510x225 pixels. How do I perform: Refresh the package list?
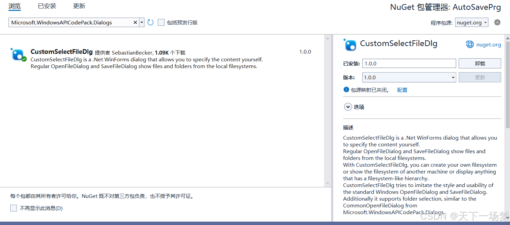151,23
